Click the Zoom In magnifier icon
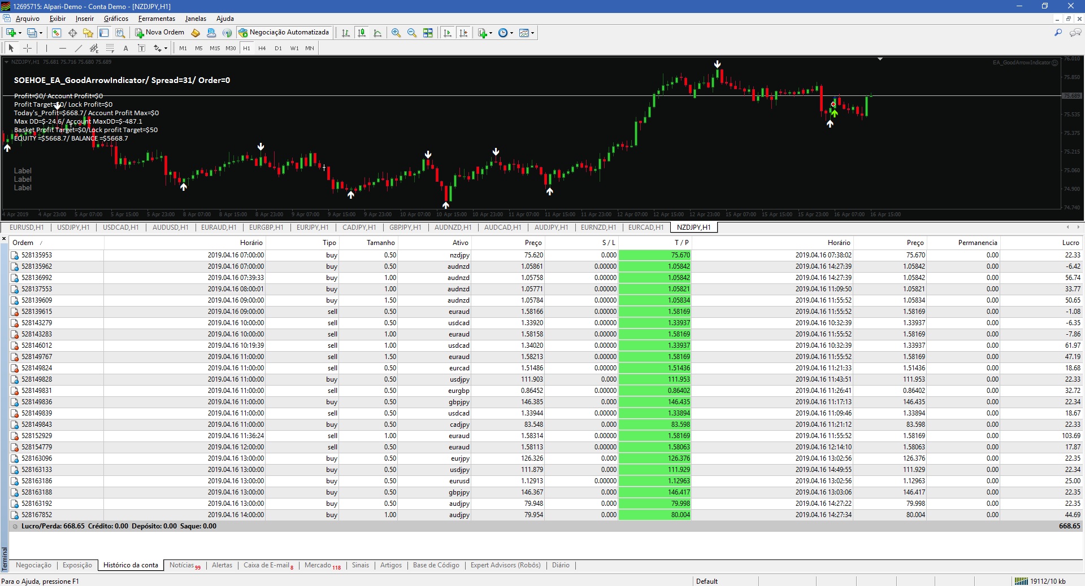 [x=396, y=33]
